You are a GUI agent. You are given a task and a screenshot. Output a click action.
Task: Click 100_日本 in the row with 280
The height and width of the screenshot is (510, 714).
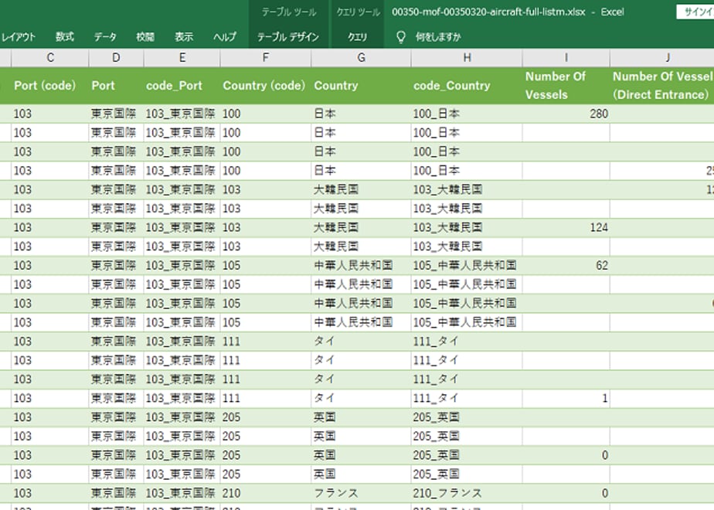click(x=467, y=114)
